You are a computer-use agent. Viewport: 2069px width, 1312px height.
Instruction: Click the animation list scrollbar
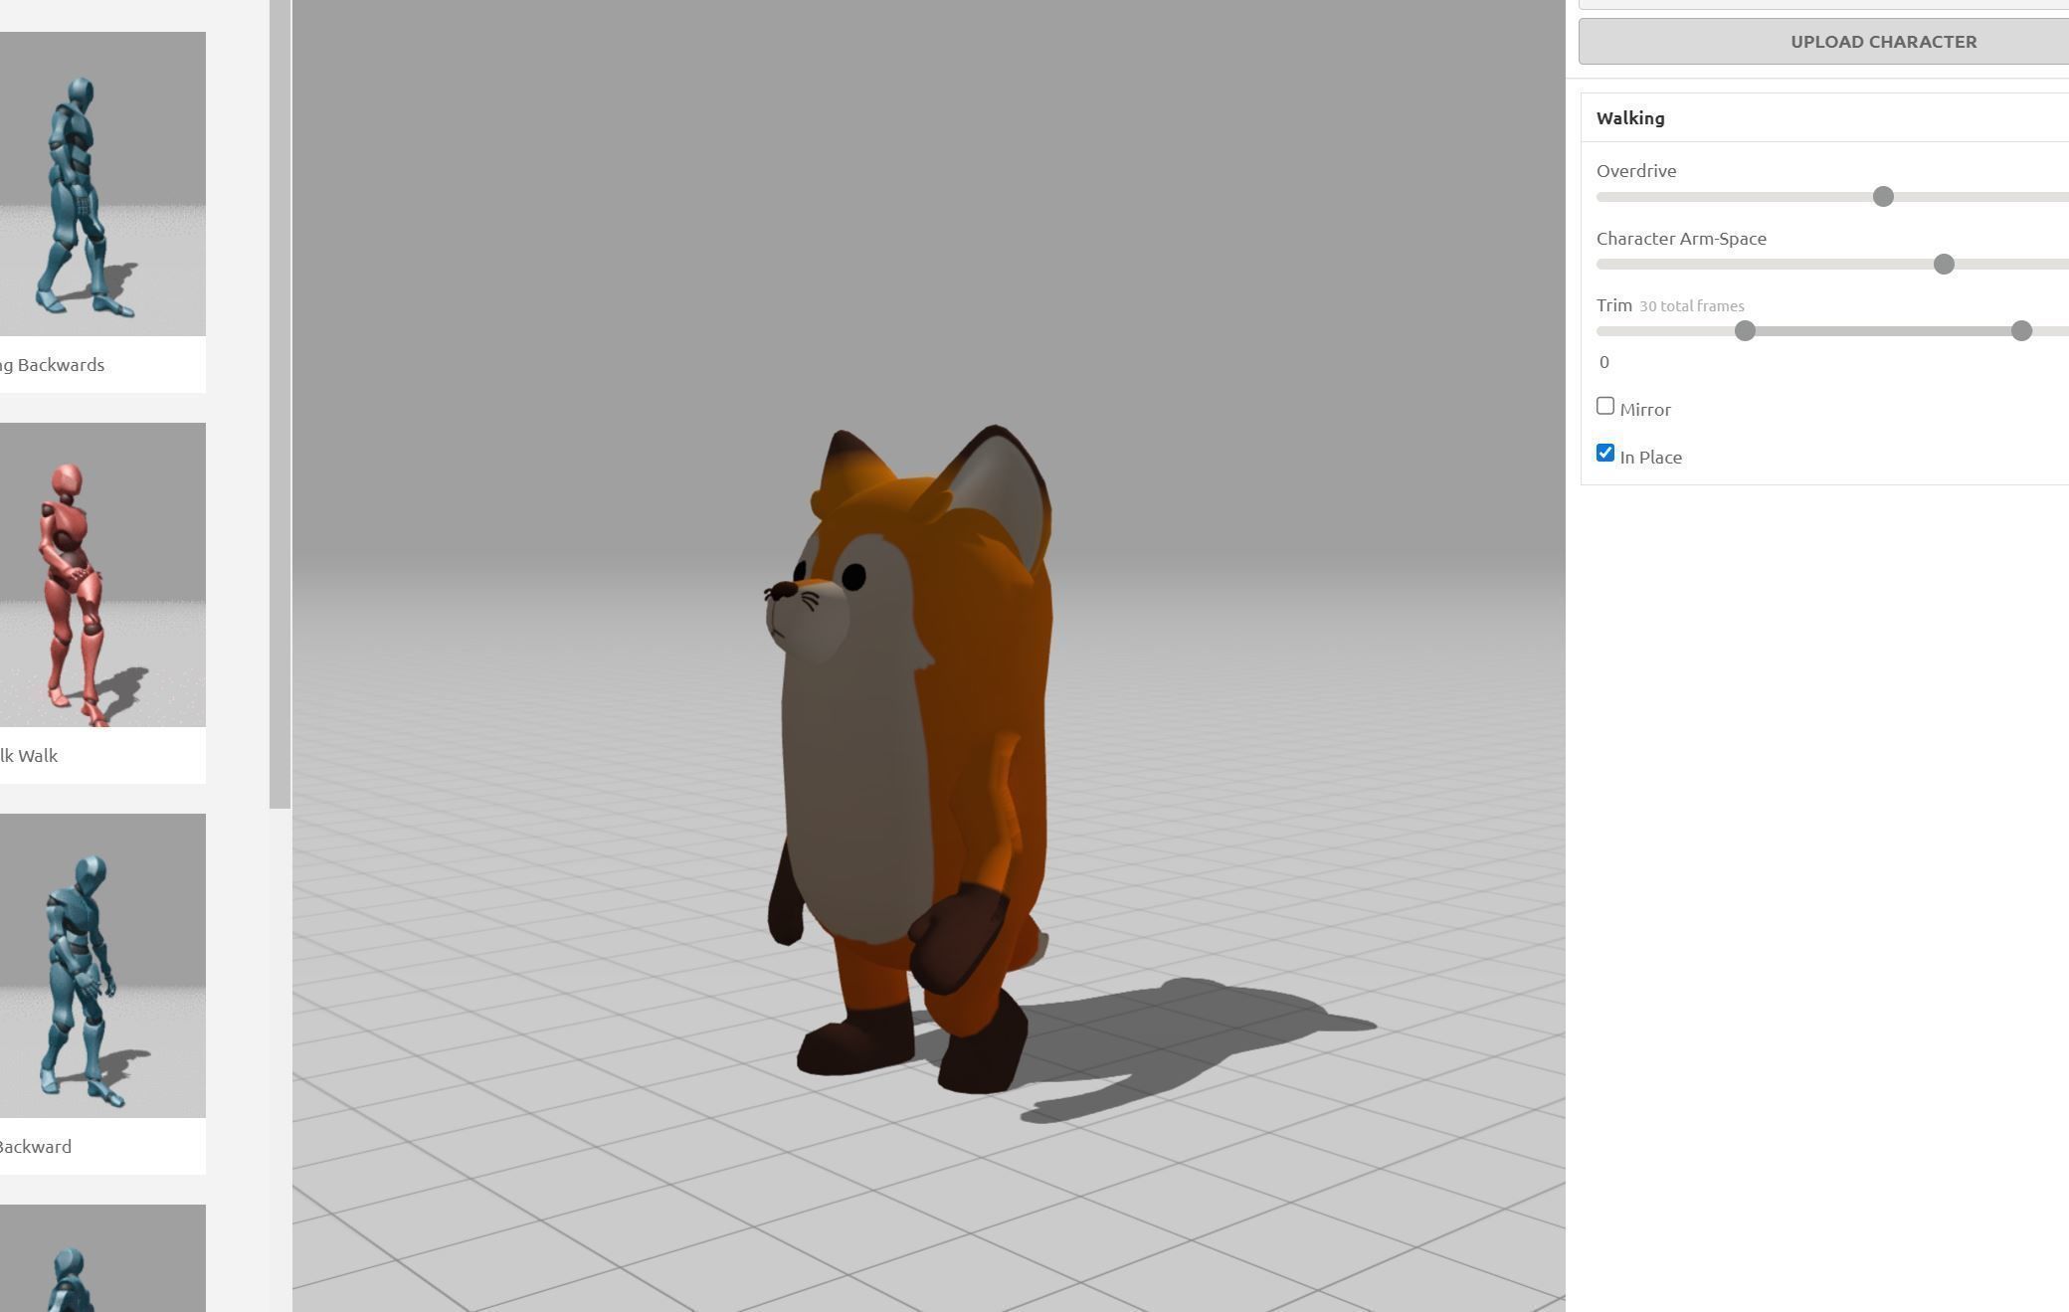click(x=280, y=404)
